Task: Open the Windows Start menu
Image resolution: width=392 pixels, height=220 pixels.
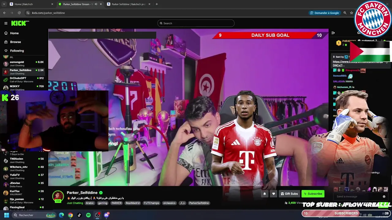Action: [6, 215]
